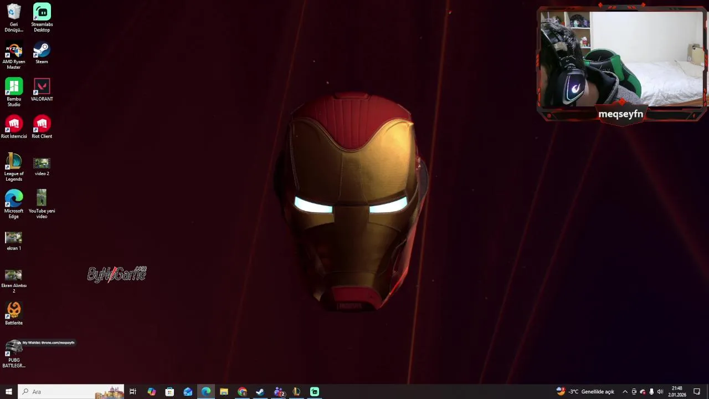Open the Windows Start menu
This screenshot has width=709, height=399.
point(9,392)
